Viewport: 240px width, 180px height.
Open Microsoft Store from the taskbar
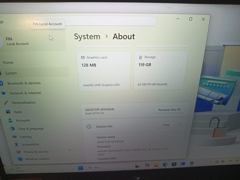point(174,164)
